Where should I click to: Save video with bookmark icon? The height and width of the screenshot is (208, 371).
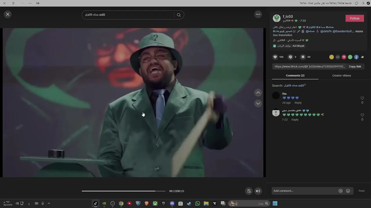(303, 57)
